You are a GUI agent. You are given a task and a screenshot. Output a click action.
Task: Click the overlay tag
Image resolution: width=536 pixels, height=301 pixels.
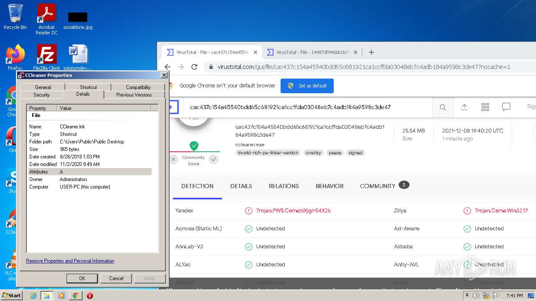pos(313,153)
